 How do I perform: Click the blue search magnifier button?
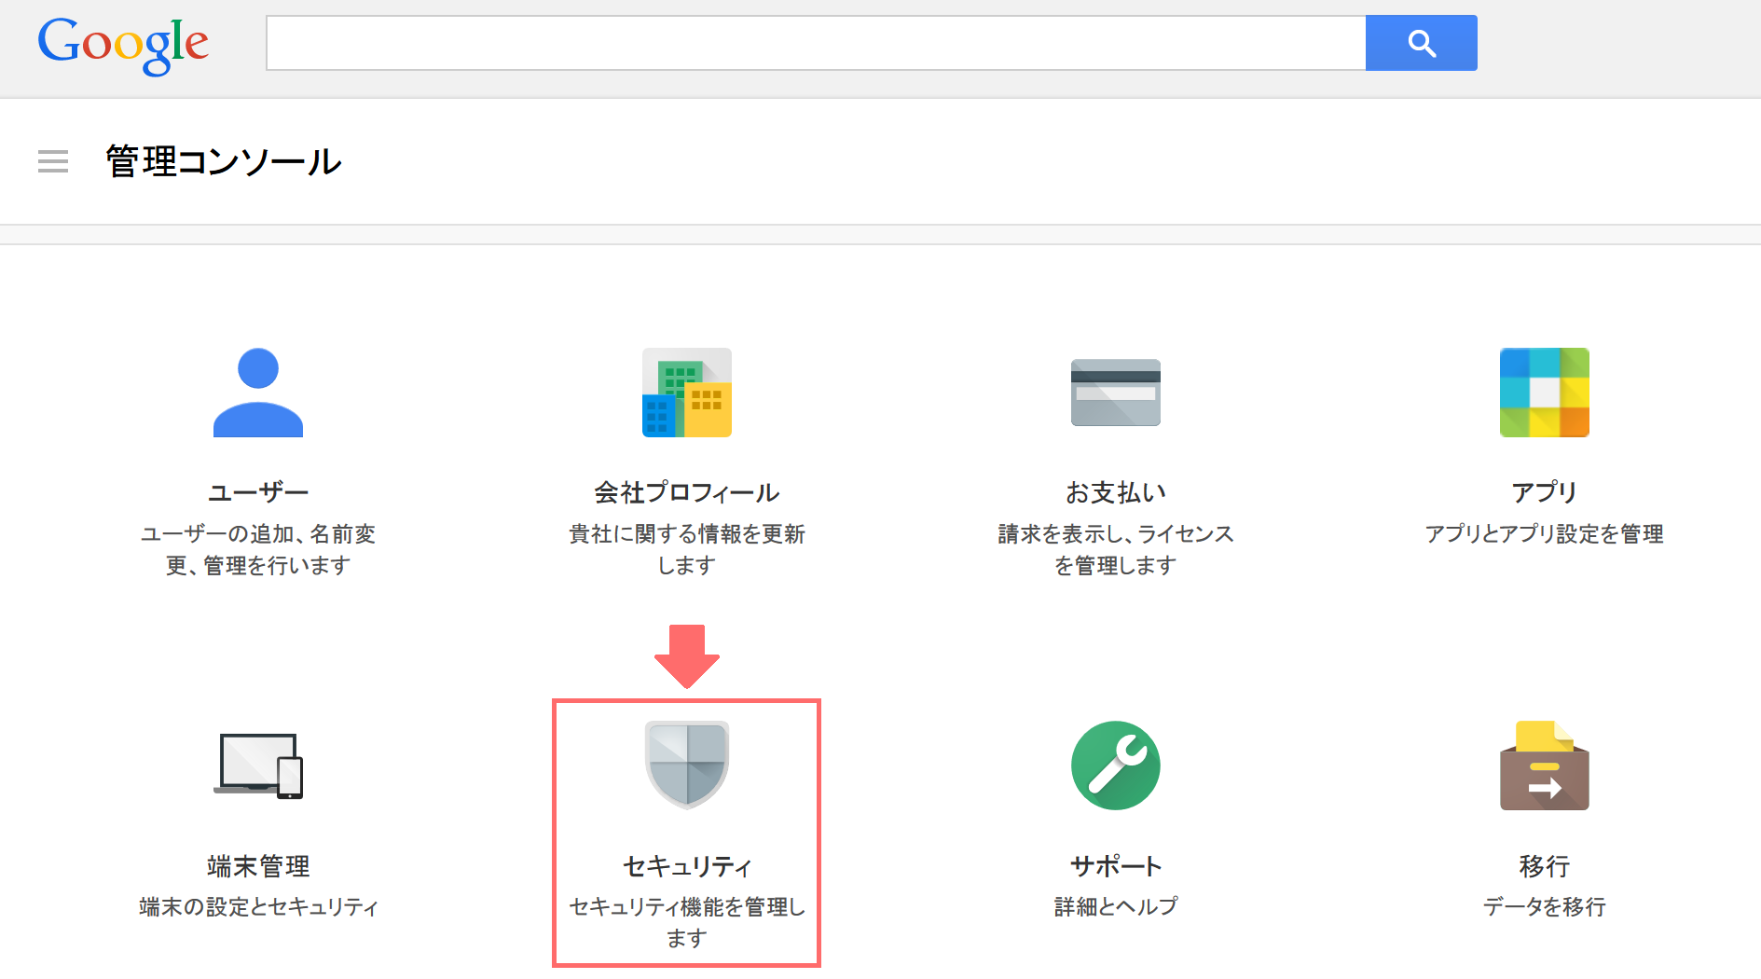click(x=1421, y=42)
